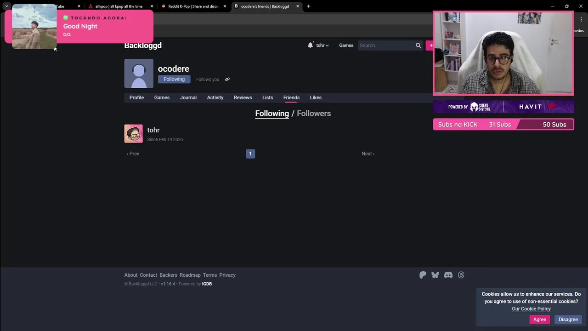Open the Roadmap footer link
The image size is (588, 331).
coord(190,275)
